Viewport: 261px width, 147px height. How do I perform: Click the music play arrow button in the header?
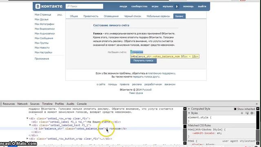177,7
